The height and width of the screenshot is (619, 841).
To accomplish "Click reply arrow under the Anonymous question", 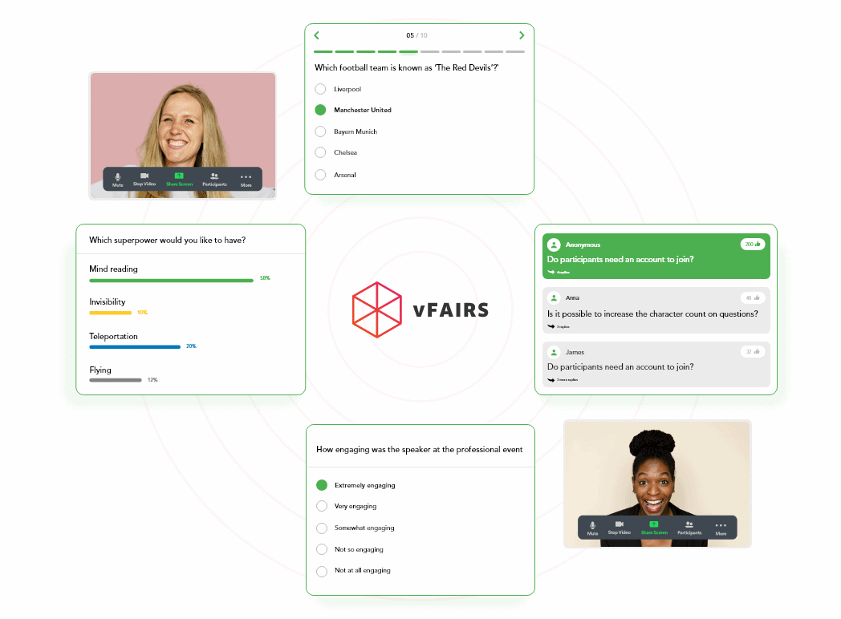I will pyautogui.click(x=551, y=272).
